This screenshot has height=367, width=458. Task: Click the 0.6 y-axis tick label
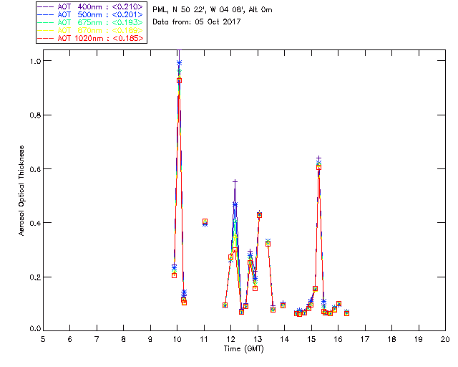pyautogui.click(x=35, y=169)
